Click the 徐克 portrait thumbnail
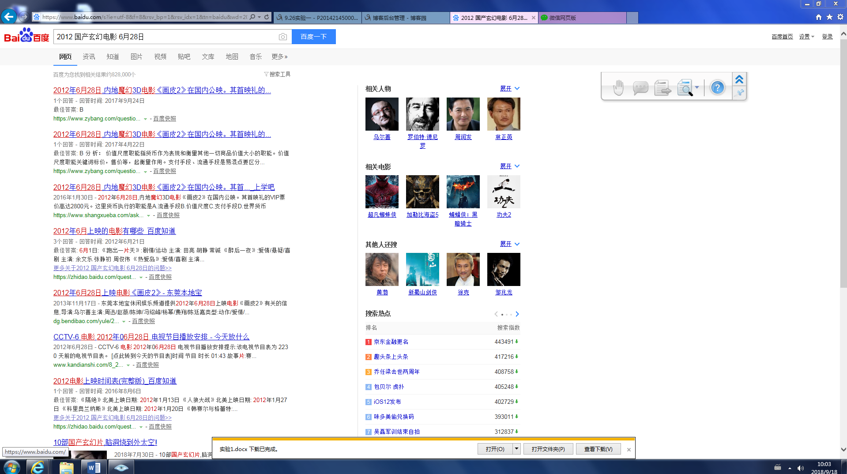 coord(463,269)
